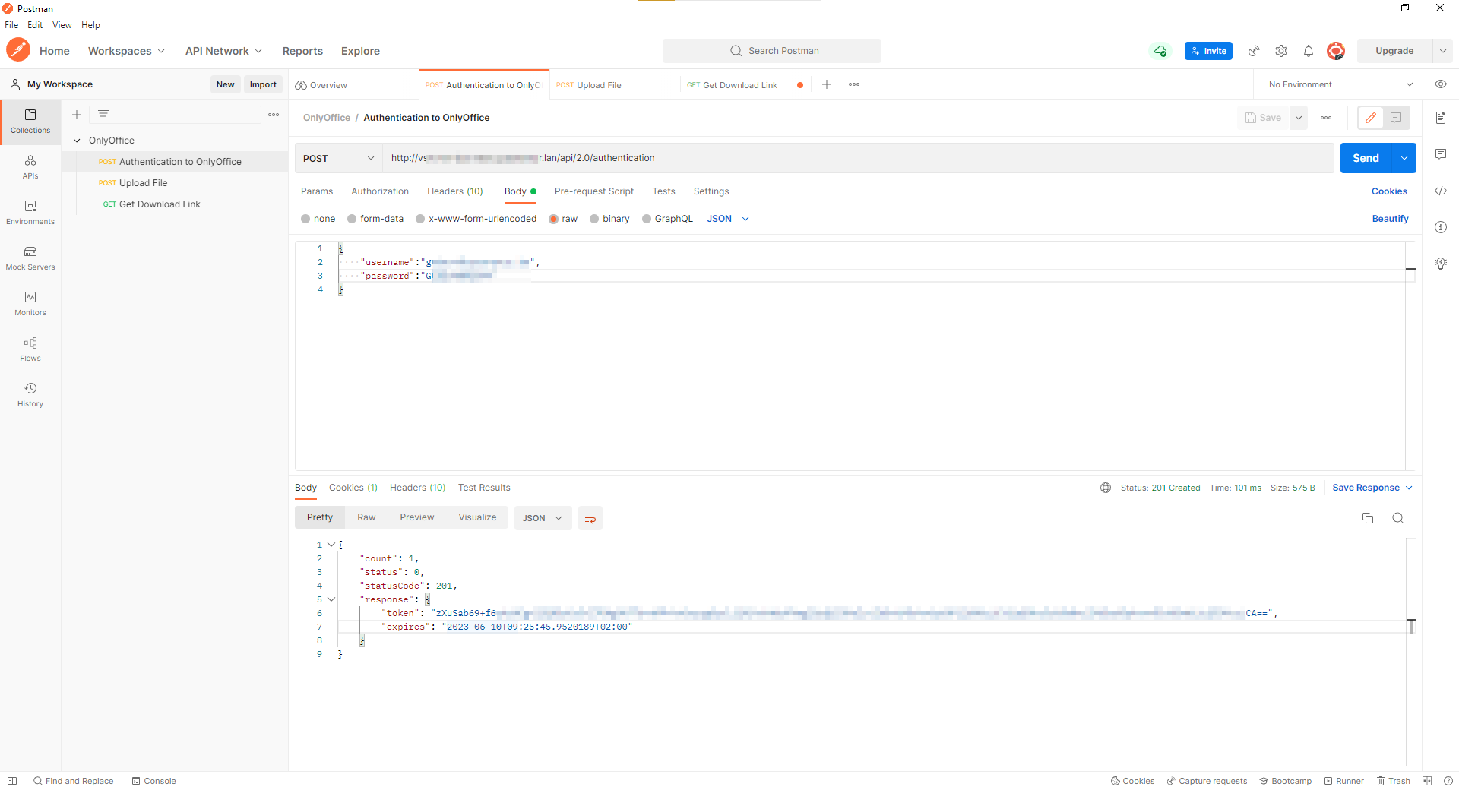Viewport: 1459px width, 790px height.
Task: Click the Send button
Action: coord(1366,158)
